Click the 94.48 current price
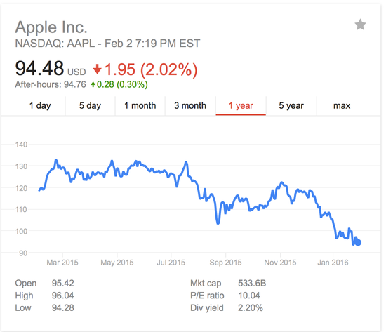This screenshot has width=386, height=332. pos(39,68)
